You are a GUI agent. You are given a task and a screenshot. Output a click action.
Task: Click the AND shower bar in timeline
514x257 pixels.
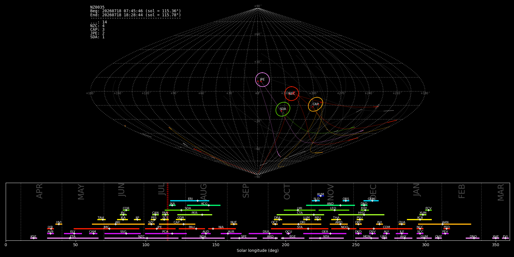[330, 205]
